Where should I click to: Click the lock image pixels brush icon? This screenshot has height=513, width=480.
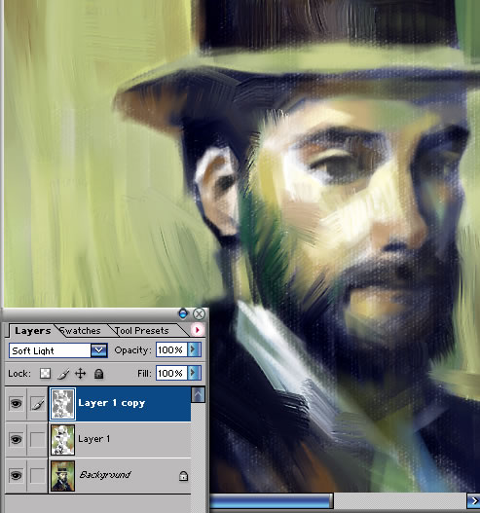(x=63, y=374)
